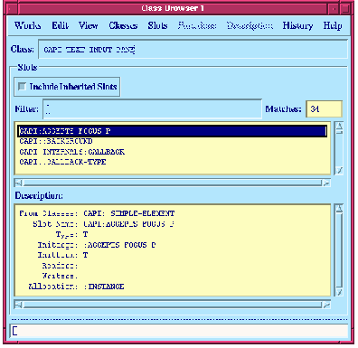Open the Edit menu
358x348 pixels.
click(x=60, y=25)
